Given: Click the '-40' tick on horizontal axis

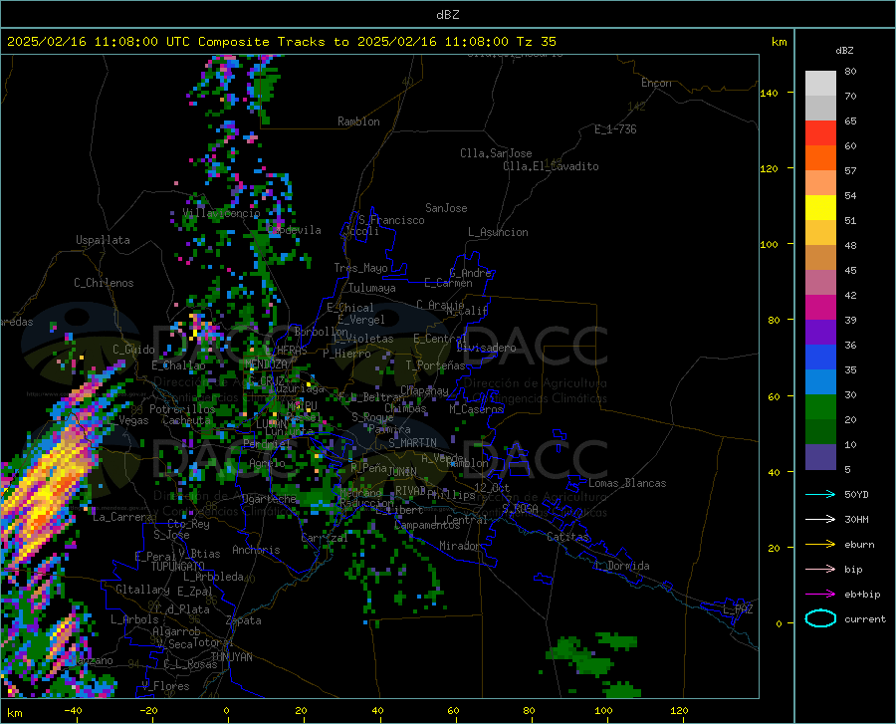Looking at the screenshot, I should point(73,711).
